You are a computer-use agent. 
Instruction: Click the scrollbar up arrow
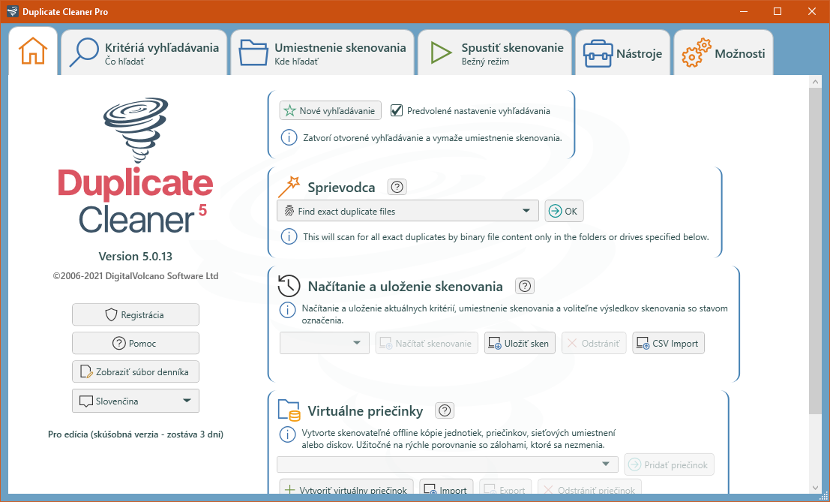click(x=815, y=82)
